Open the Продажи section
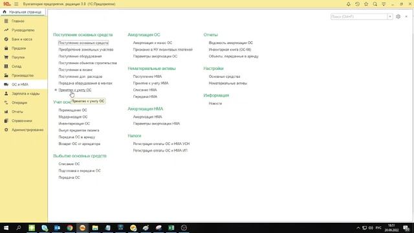This screenshot has height=233, width=414. point(19,49)
